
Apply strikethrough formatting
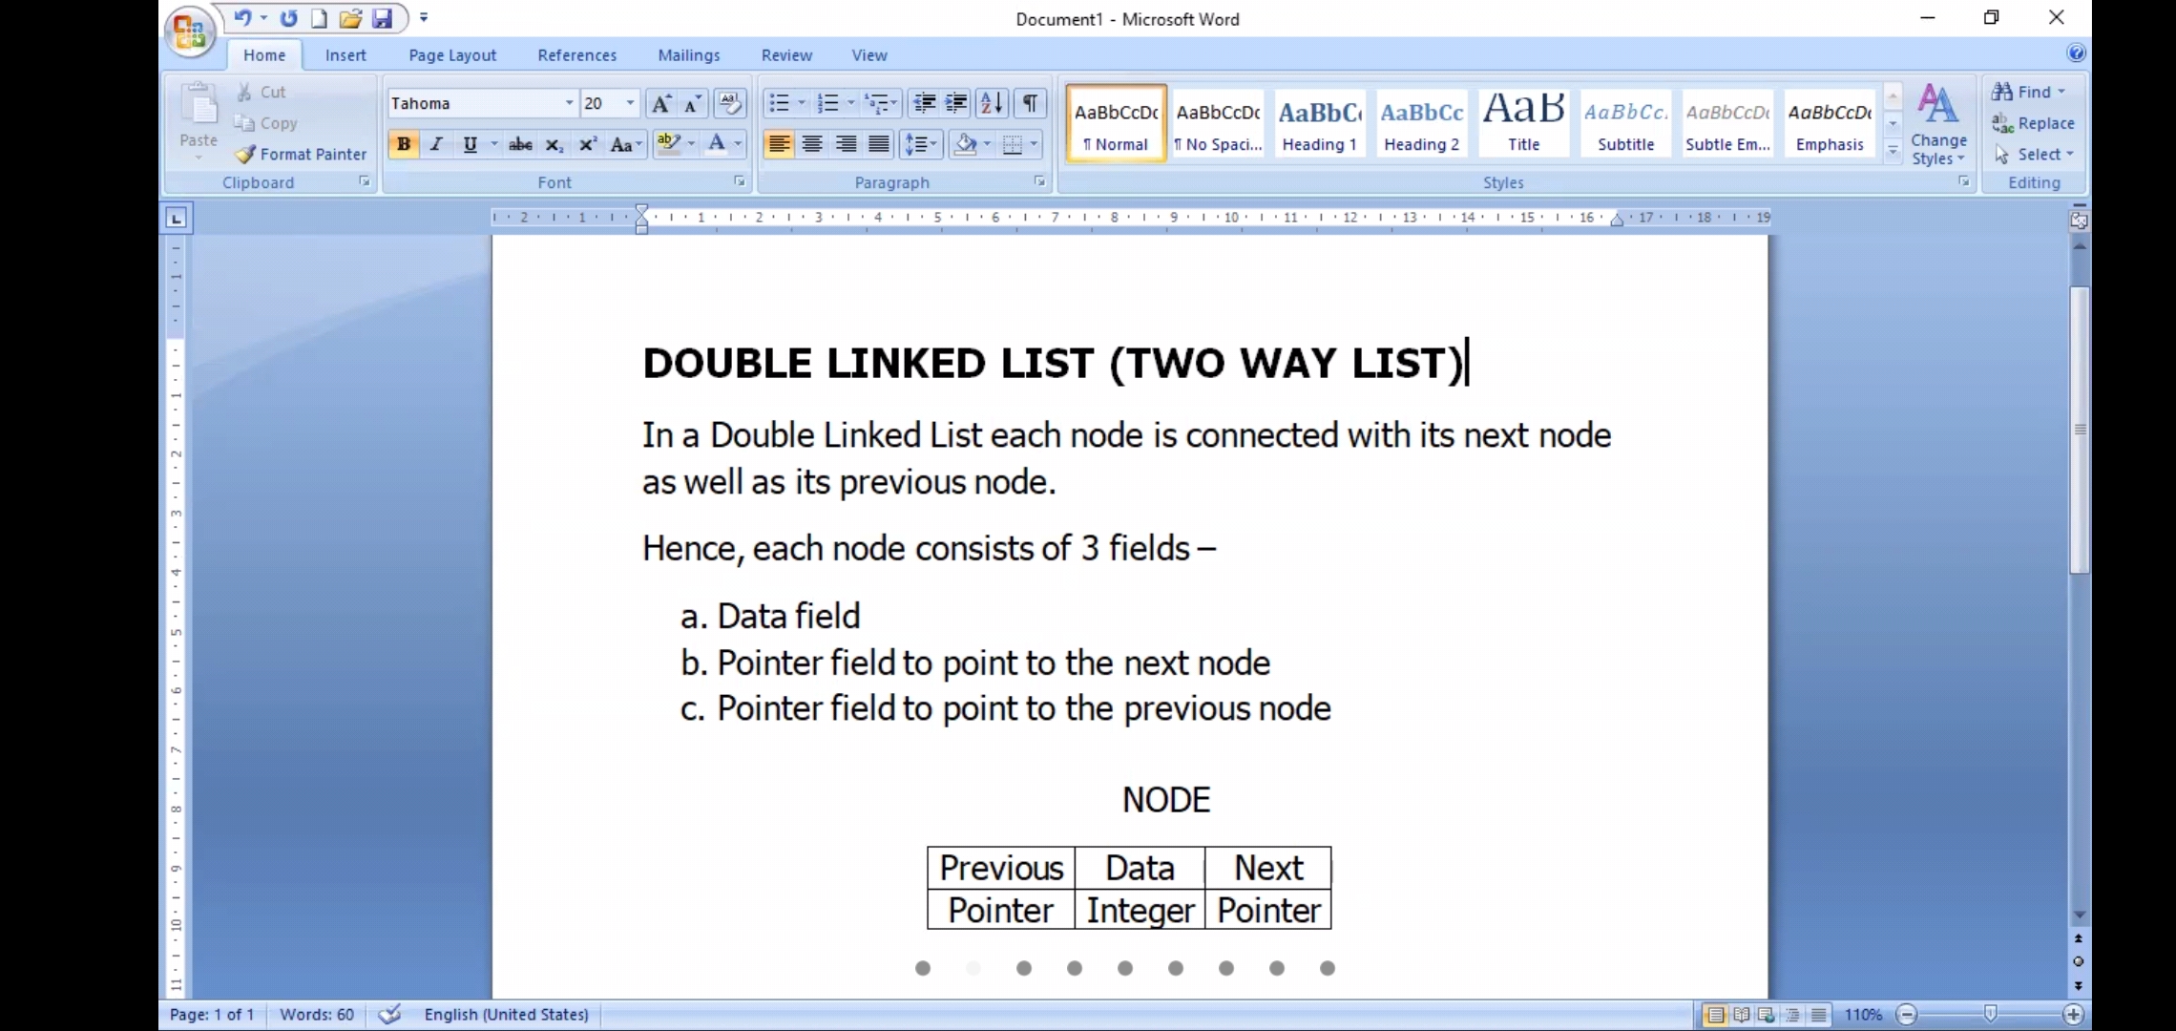pyautogui.click(x=520, y=144)
